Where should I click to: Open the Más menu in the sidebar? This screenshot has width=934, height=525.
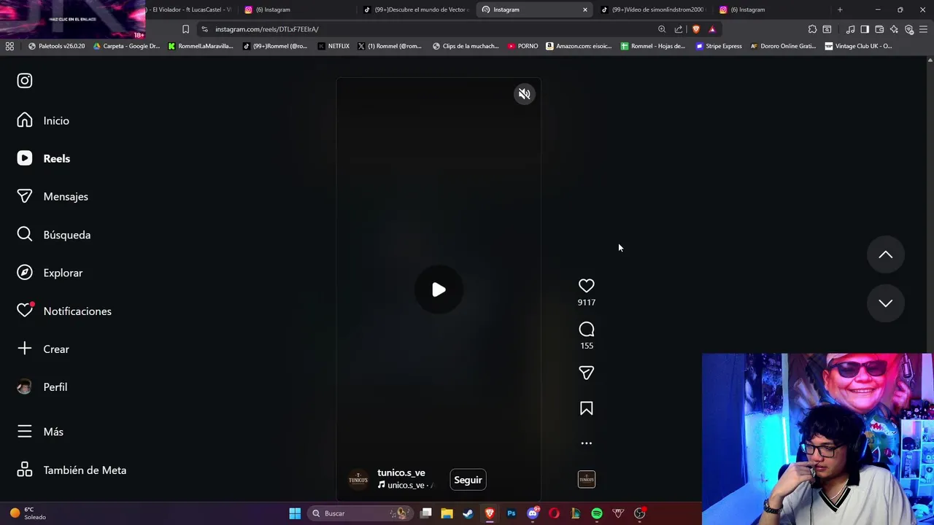pos(40,432)
